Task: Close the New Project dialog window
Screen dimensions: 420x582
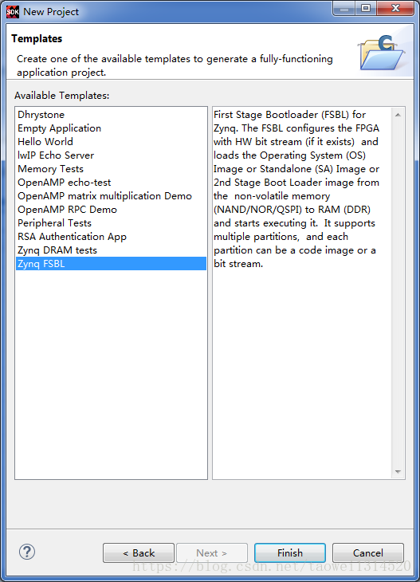Action: click(x=395, y=8)
